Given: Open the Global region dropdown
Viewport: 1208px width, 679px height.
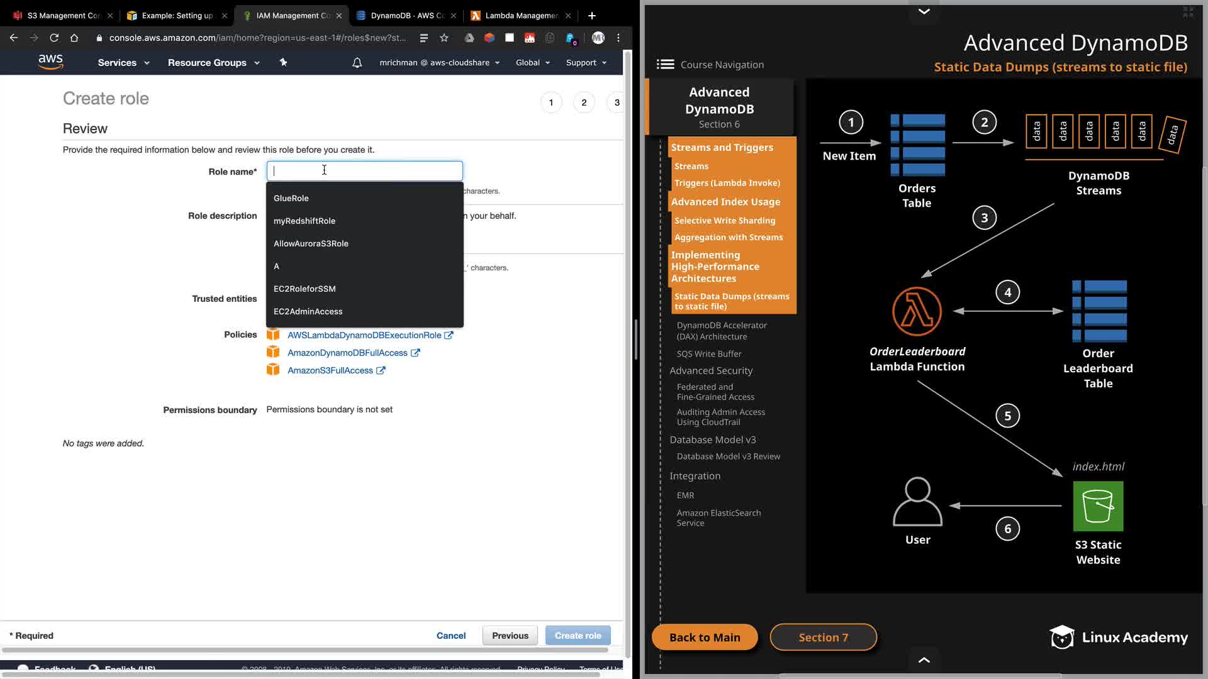Looking at the screenshot, I should coord(532,63).
